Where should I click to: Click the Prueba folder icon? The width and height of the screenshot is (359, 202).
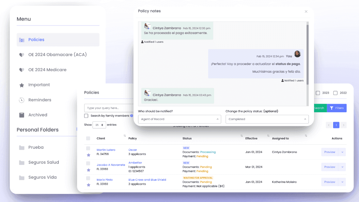tap(22, 148)
